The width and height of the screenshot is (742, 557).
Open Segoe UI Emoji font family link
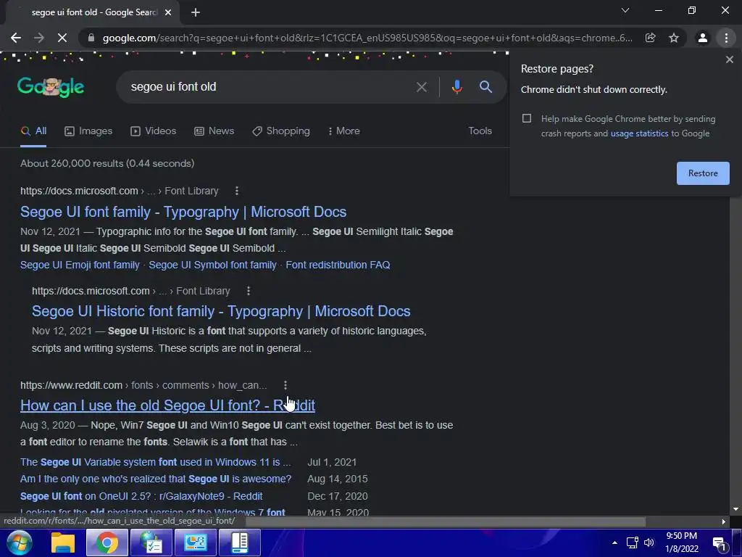pos(80,265)
